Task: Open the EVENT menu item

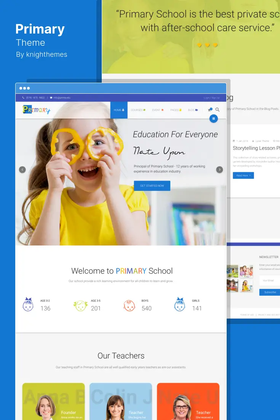Action: pyautogui.click(x=158, y=110)
